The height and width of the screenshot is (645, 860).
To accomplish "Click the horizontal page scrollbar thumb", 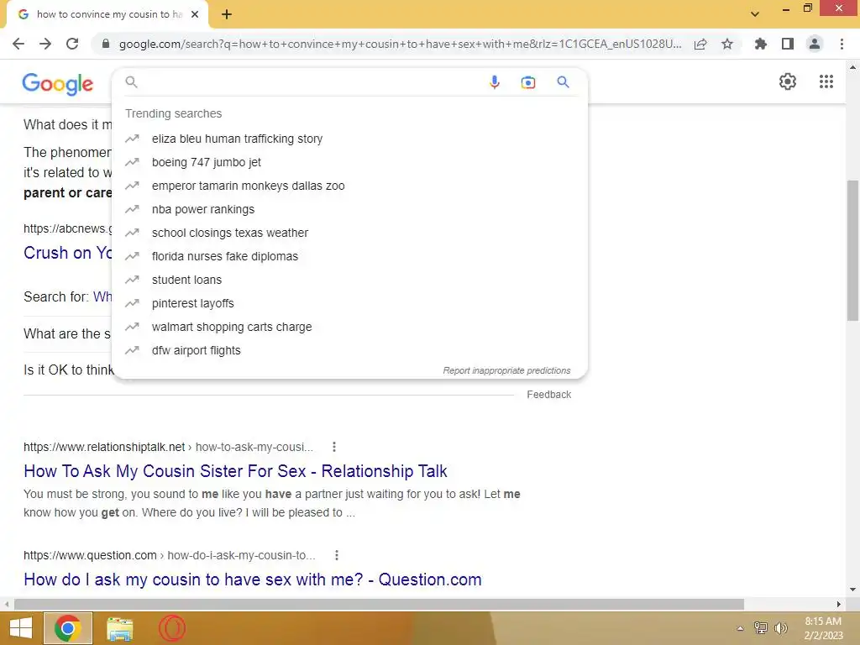I will click(x=379, y=604).
